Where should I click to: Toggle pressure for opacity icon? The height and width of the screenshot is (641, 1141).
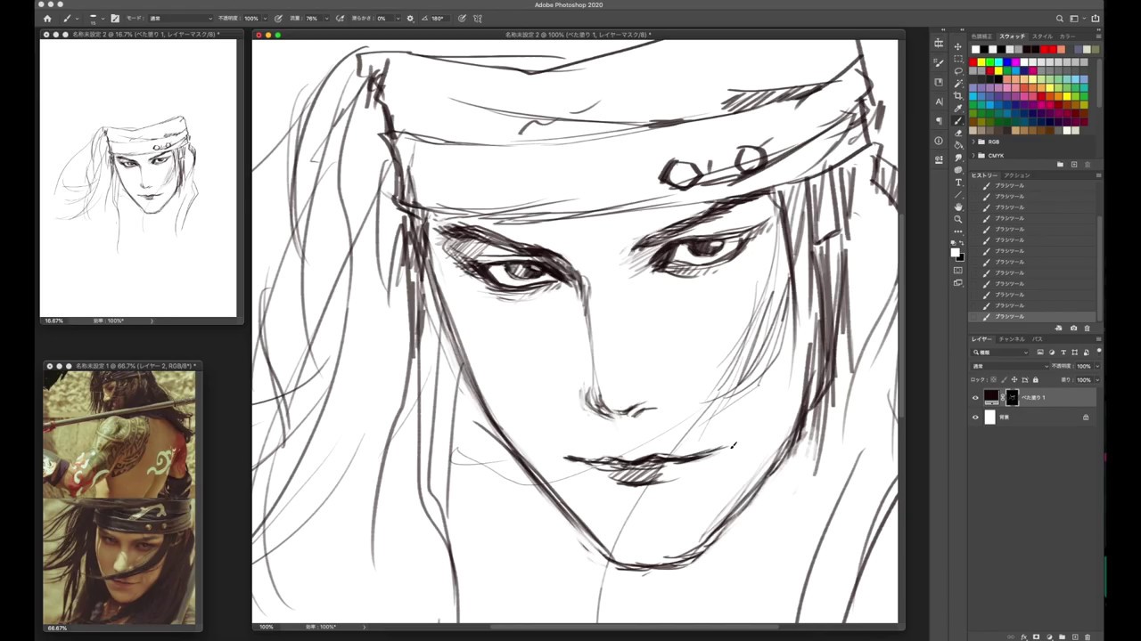pos(279,18)
